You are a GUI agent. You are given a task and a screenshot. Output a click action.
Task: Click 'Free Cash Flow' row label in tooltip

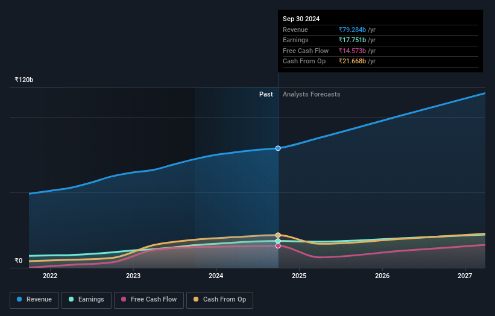tap(306, 51)
